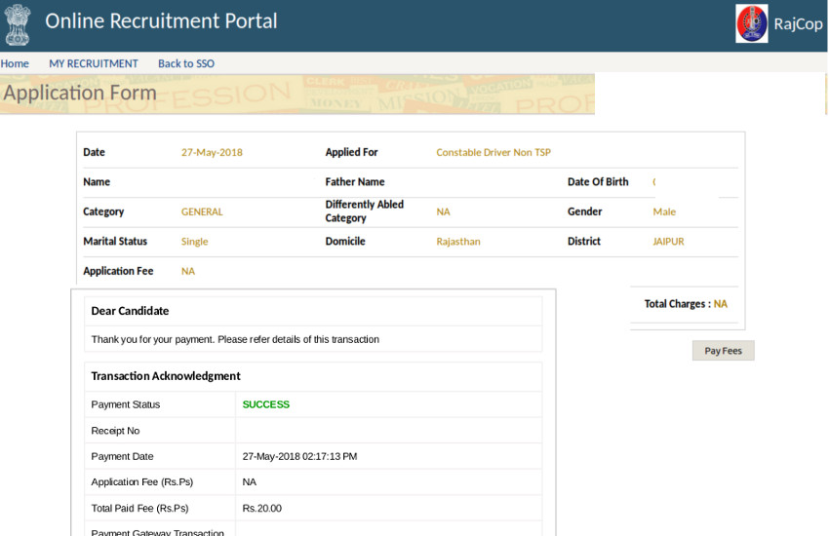Click the national emblem icon in header
The image size is (829, 536).
[x=17, y=24]
